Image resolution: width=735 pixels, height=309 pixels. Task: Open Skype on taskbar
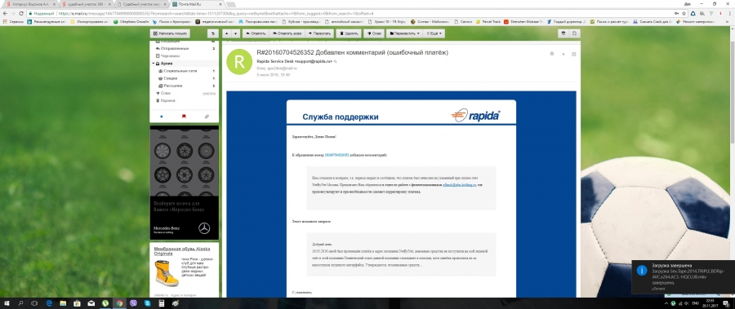(x=147, y=303)
